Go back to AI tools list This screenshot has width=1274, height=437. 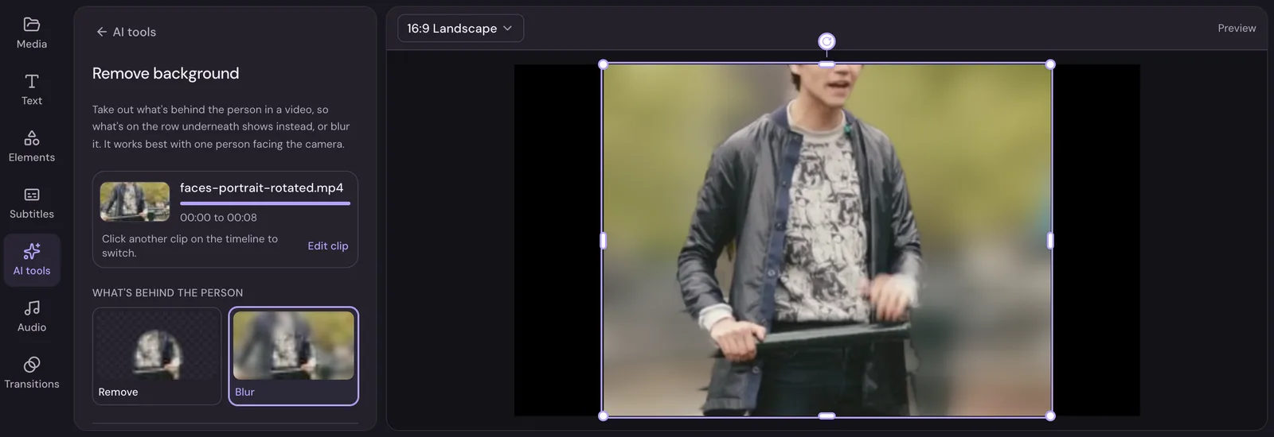[126, 32]
